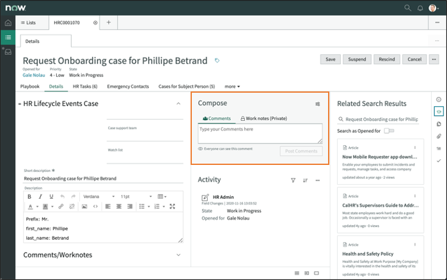Image resolution: width=447 pixels, height=280 pixels.
Task: Pick text color swatch in editor
Action: tap(31, 206)
